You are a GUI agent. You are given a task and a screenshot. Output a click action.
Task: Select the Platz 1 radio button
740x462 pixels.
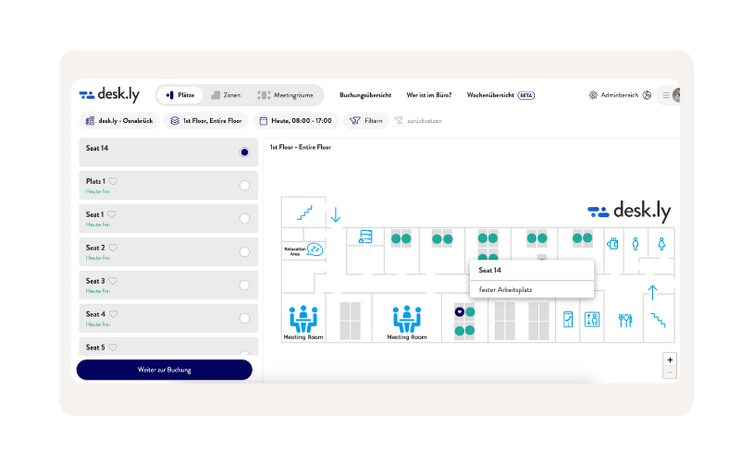point(244,186)
